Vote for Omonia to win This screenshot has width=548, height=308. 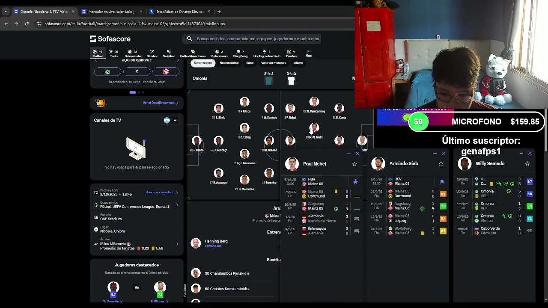[x=107, y=72]
